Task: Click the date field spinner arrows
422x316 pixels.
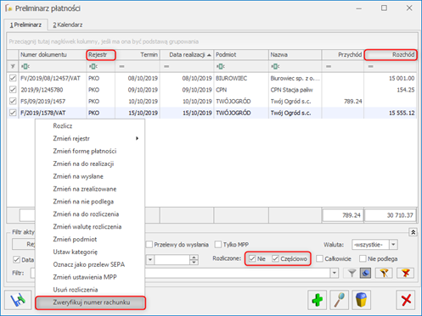Action: click(x=194, y=259)
